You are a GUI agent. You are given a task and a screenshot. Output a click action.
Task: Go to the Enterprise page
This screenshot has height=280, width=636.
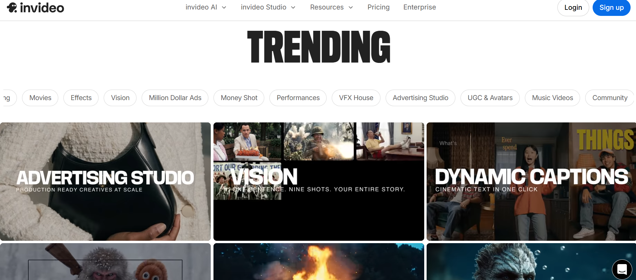(419, 7)
